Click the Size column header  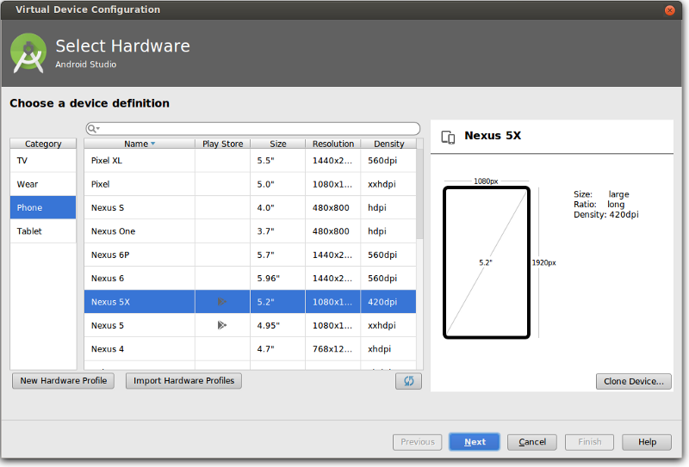click(277, 144)
